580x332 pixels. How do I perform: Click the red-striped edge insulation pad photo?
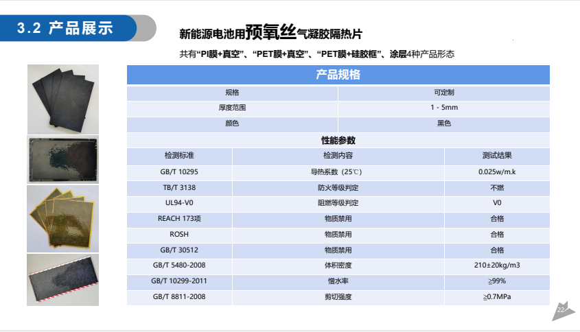[x=62, y=278]
